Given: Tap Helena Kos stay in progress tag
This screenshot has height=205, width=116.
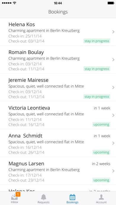Looking at the screenshot, I should [97, 41].
